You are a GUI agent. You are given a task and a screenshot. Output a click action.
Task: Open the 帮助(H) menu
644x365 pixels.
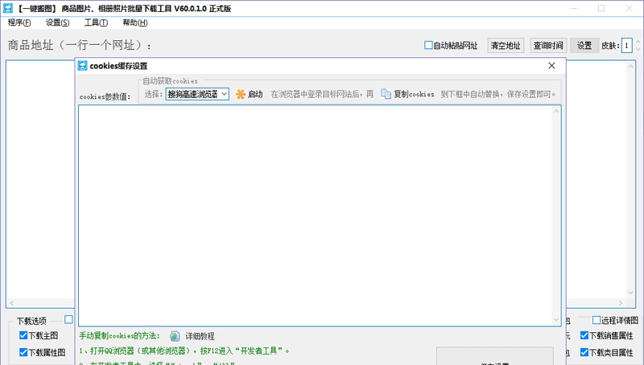click(135, 23)
